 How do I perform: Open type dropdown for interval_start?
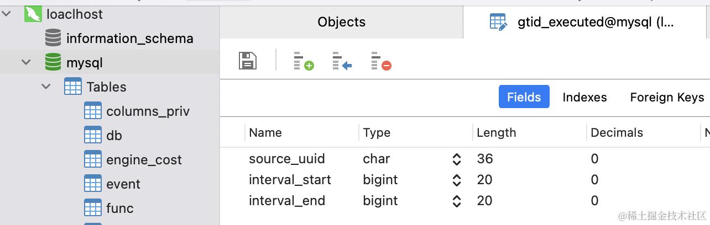coord(456,180)
